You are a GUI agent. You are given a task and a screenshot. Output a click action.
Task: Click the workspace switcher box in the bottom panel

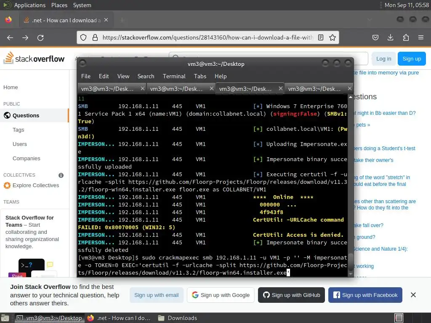click(x=399, y=318)
